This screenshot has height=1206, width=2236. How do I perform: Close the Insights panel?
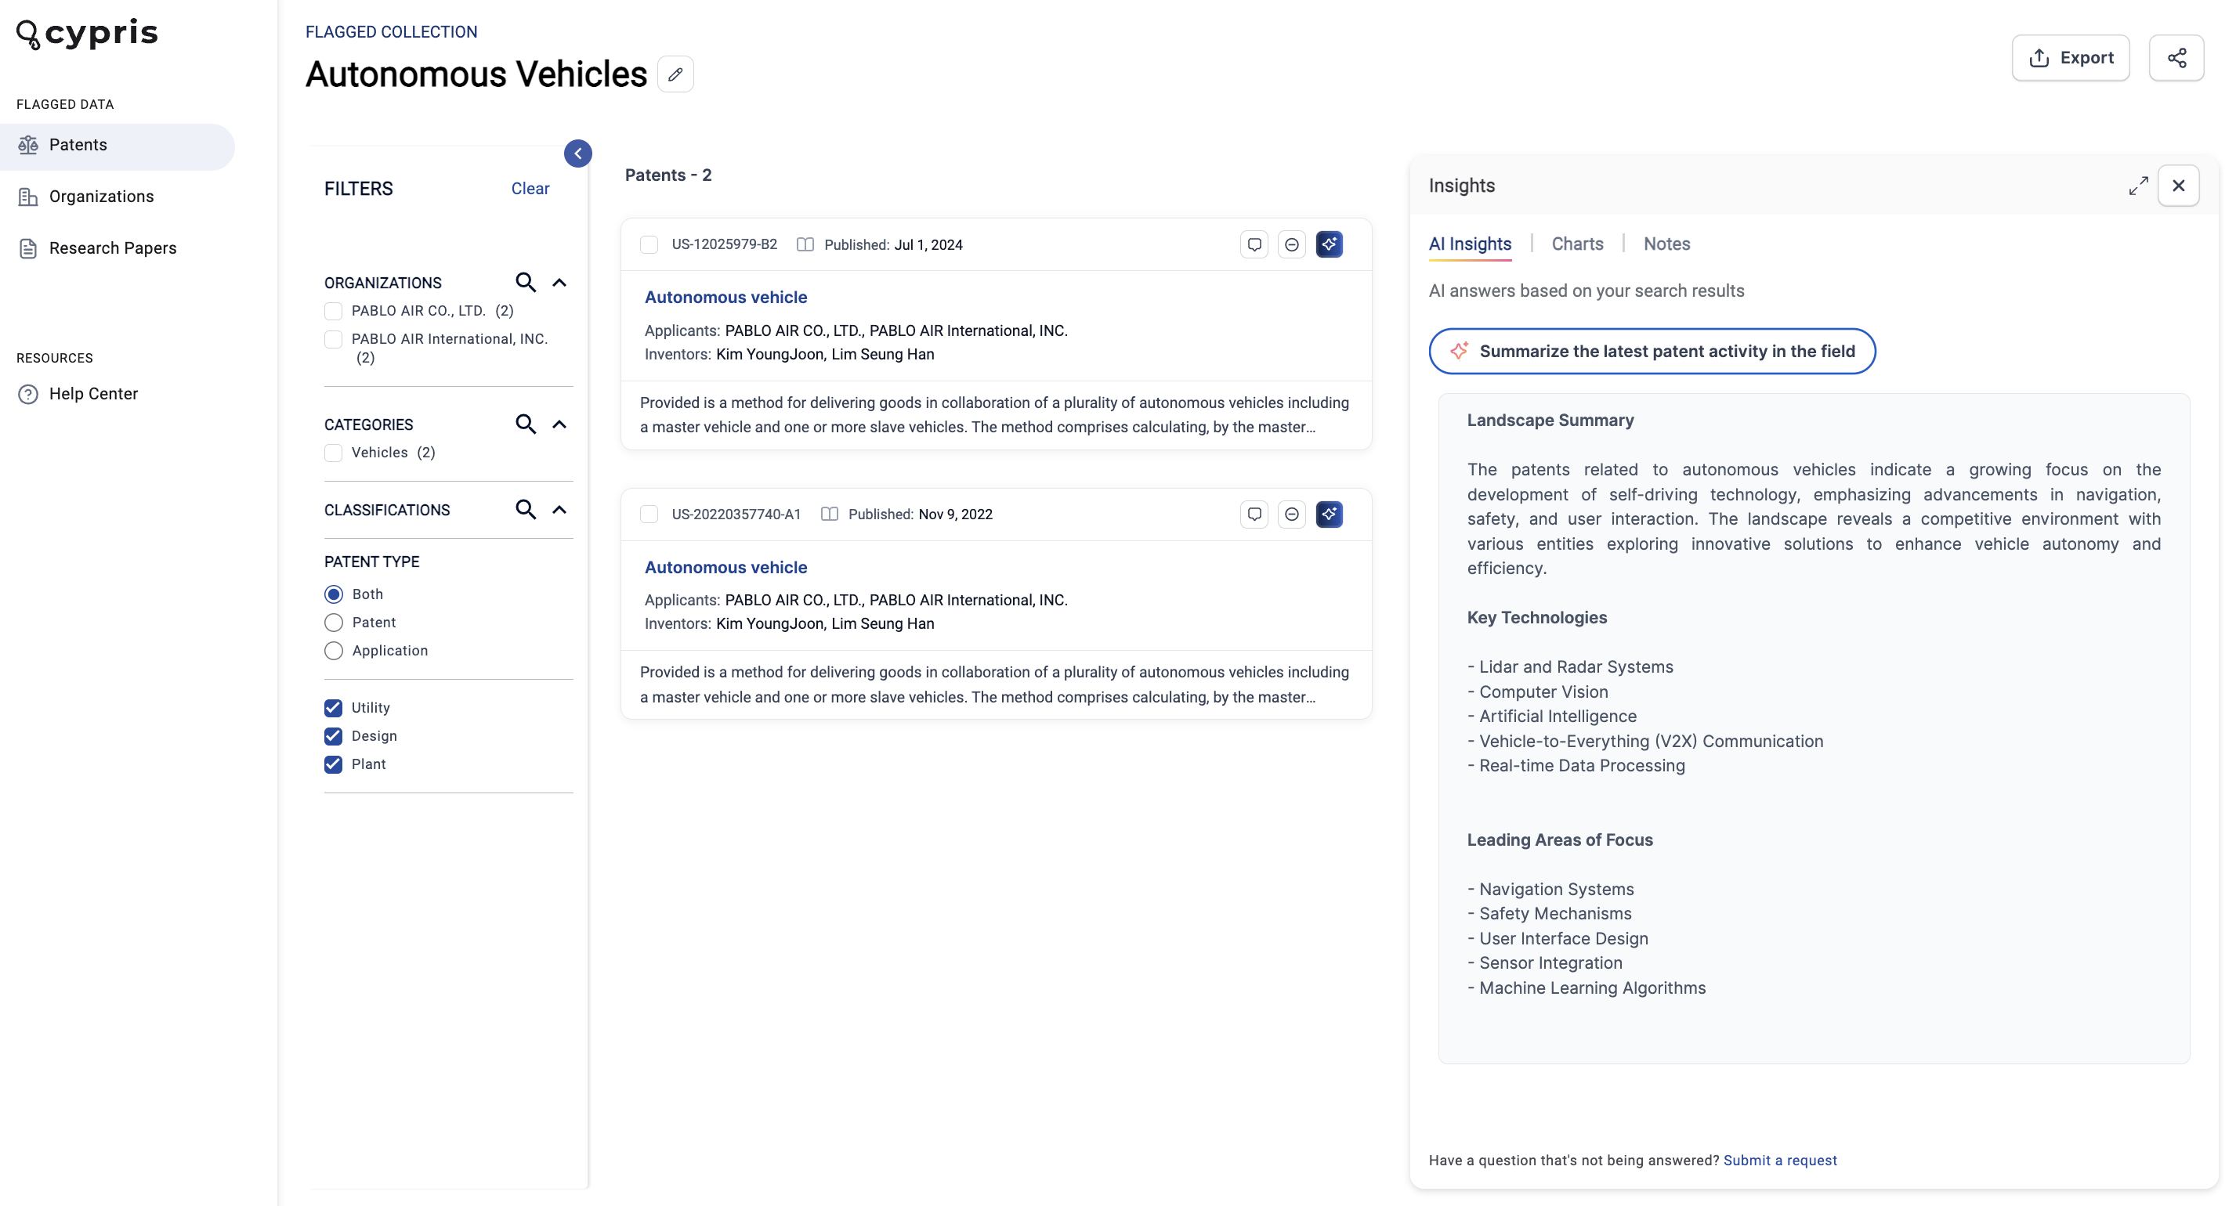2178,186
